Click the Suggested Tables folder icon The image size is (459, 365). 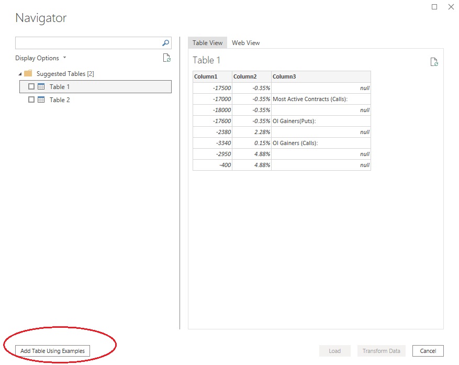click(28, 73)
